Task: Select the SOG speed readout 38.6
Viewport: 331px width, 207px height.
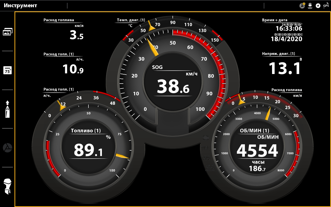Action: tap(173, 86)
